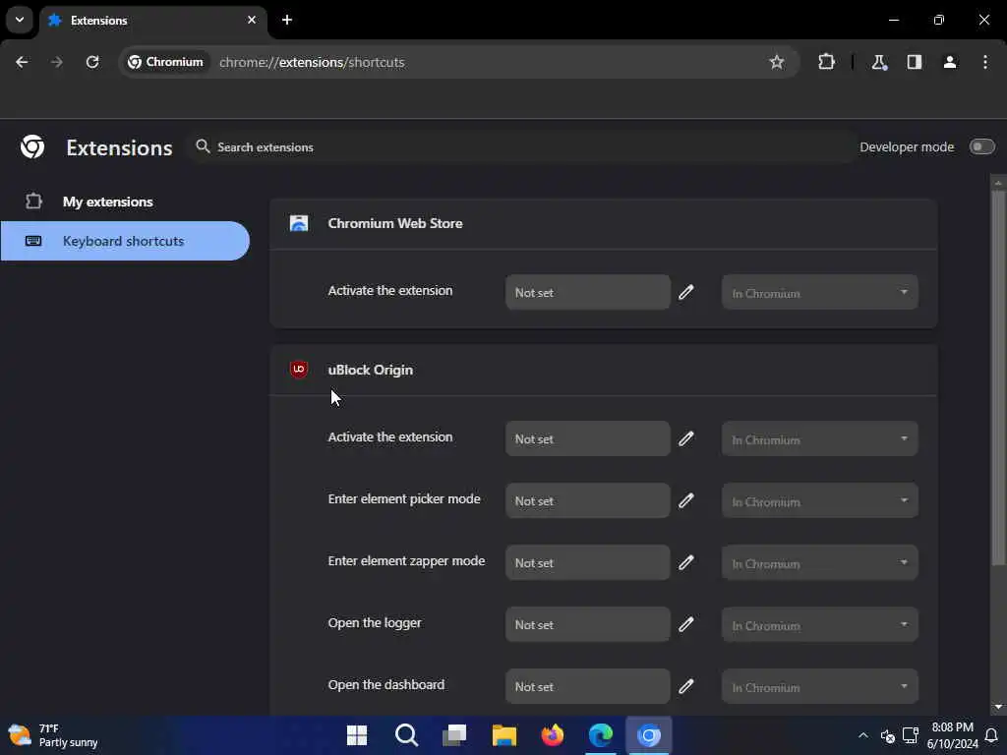Open the weather widget showing Partly sunny
The height and width of the screenshot is (755, 1007).
point(53,735)
